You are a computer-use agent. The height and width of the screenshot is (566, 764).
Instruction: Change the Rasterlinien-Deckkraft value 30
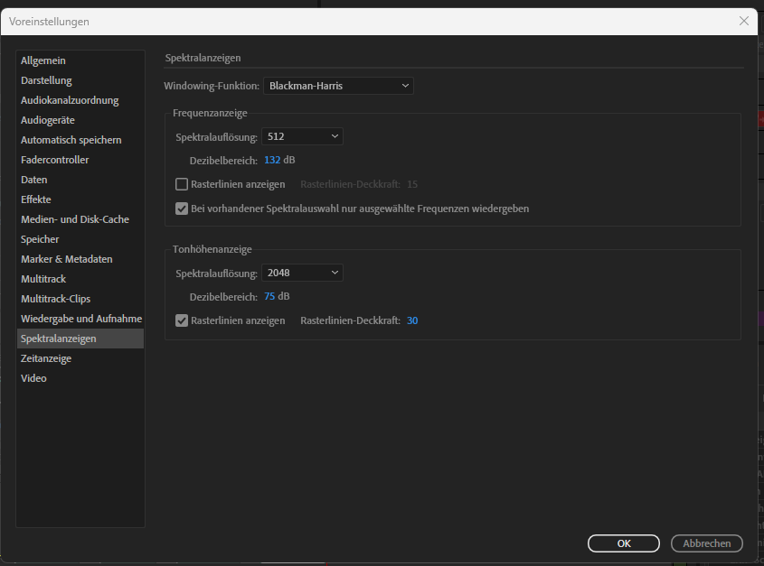(x=412, y=320)
